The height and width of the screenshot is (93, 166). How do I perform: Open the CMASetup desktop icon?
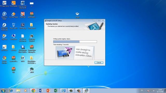point(23,26)
